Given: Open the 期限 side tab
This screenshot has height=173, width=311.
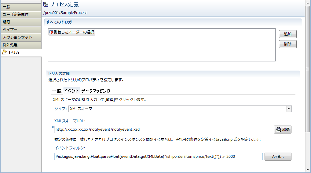Looking at the screenshot, I should pos(21,22).
